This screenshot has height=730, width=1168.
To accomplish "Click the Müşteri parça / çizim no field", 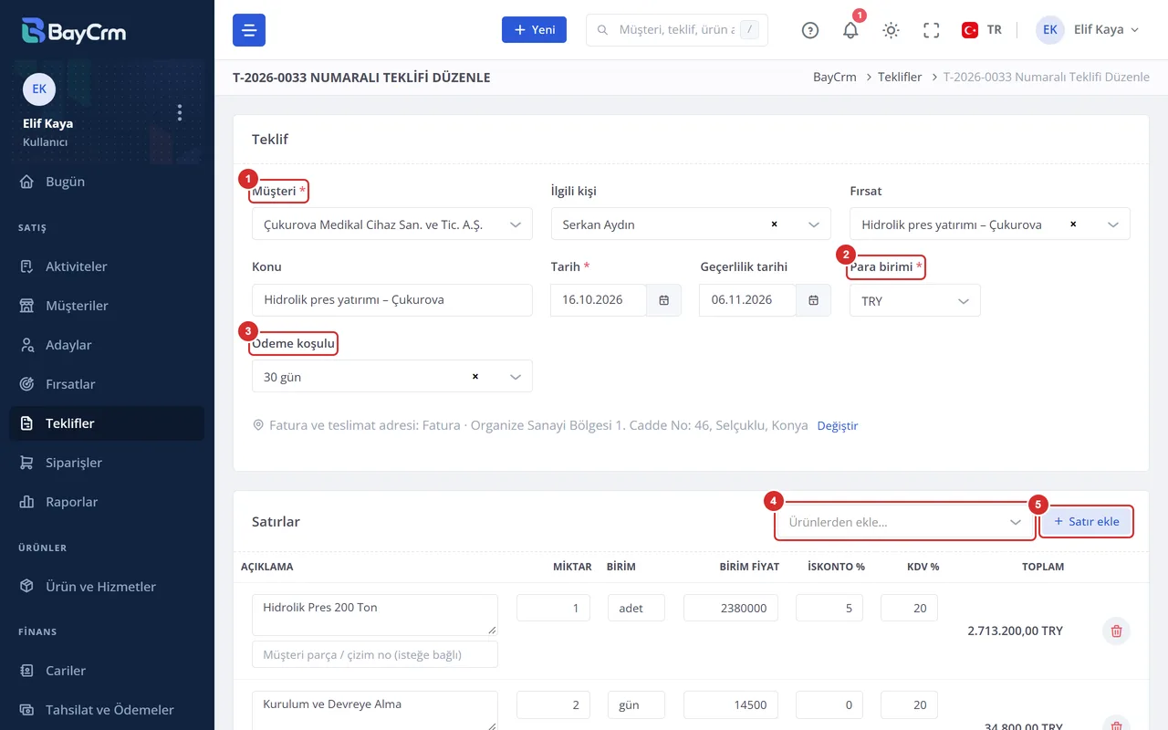I will click(375, 654).
